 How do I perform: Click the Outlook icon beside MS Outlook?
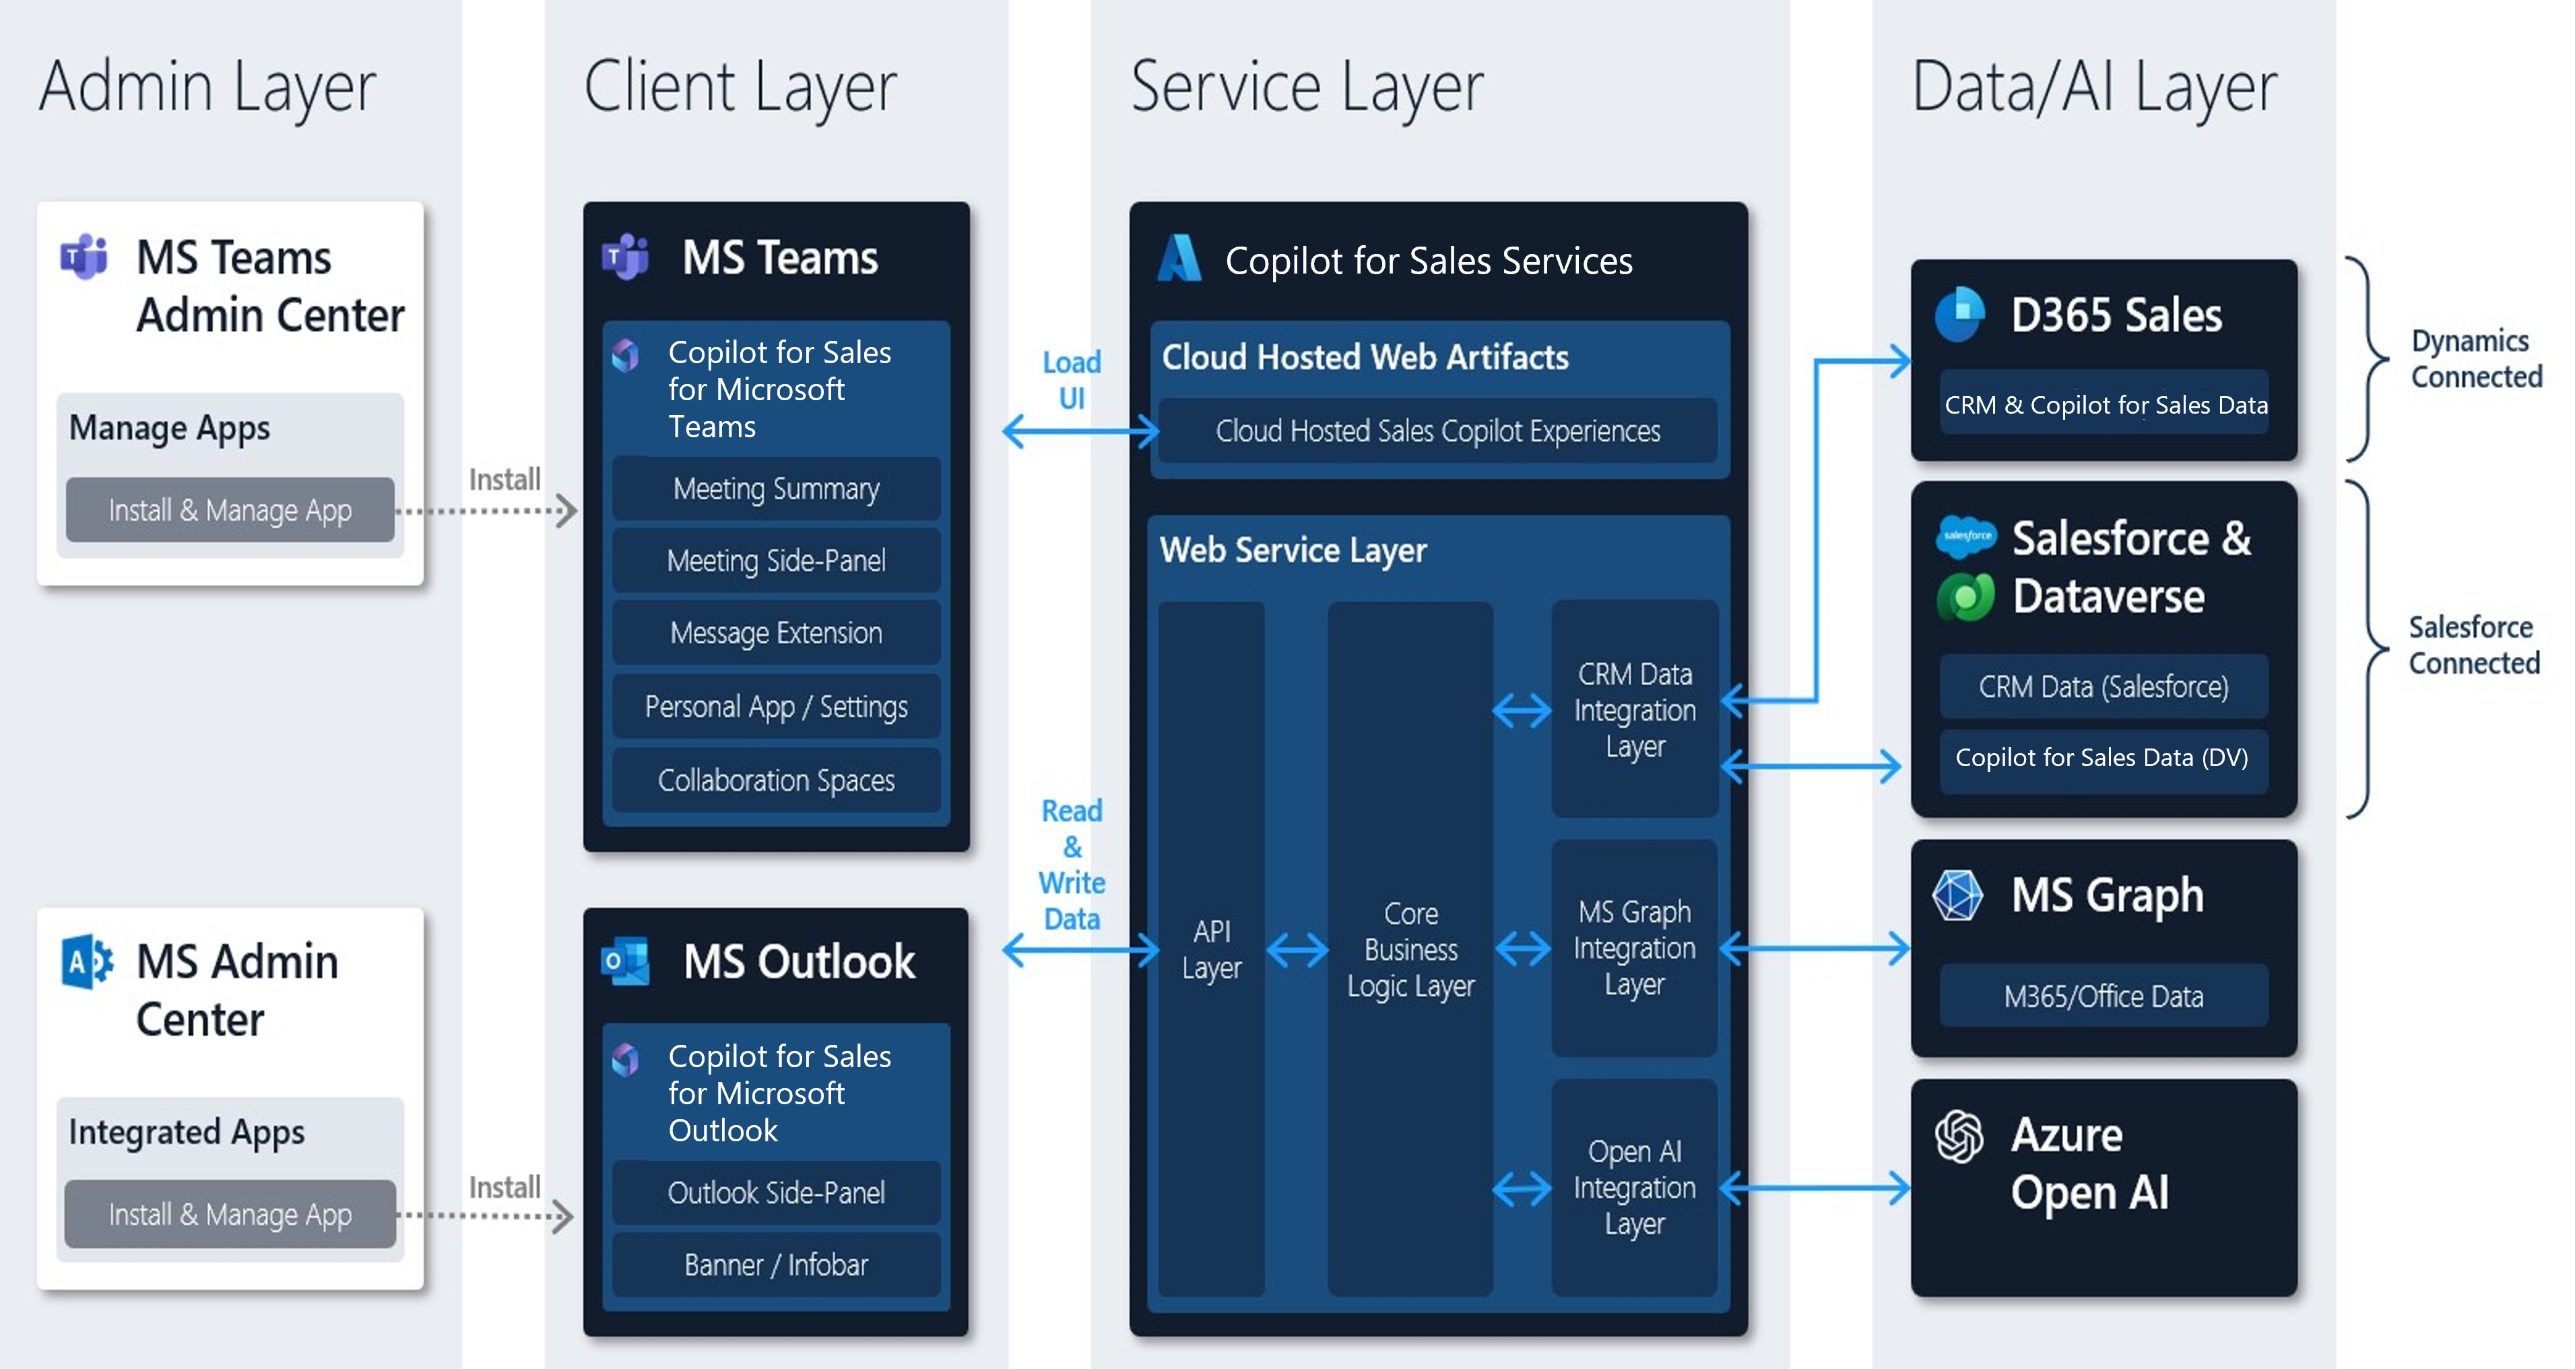(626, 961)
